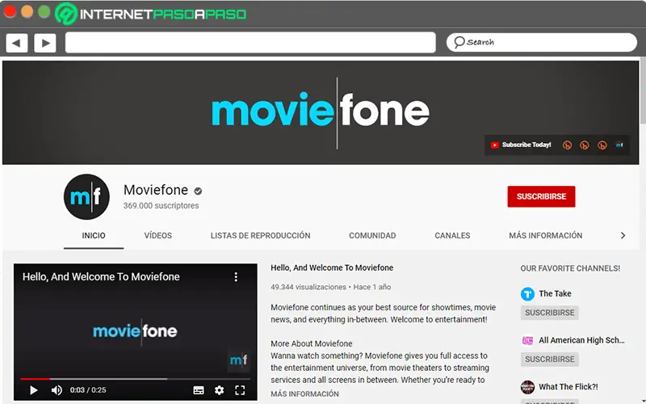Click the video title overlay in player
The height and width of the screenshot is (404, 646).
click(x=101, y=276)
